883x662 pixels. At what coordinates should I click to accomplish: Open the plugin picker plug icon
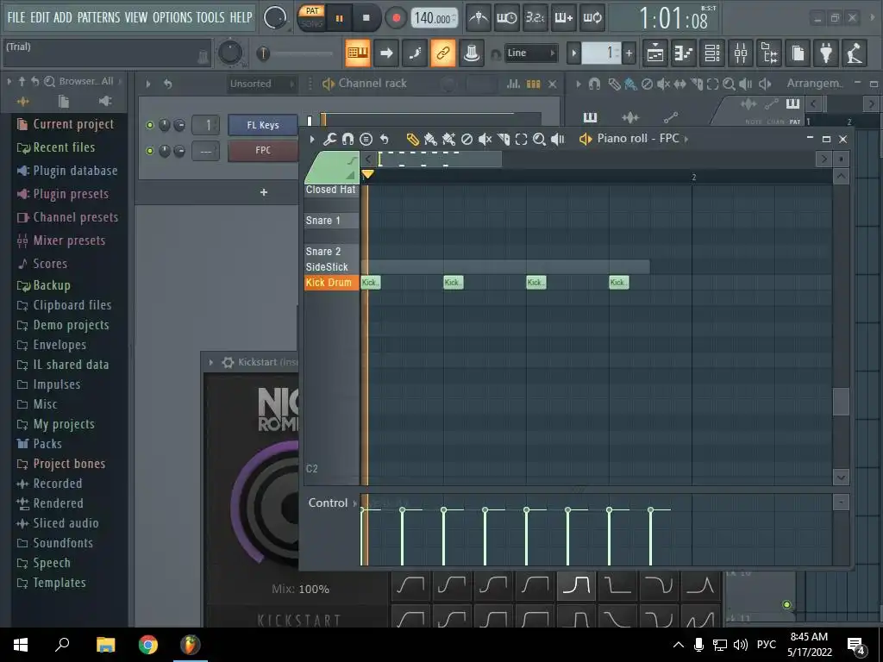826,53
